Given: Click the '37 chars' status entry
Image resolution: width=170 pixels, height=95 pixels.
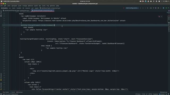Looking at the screenshot, I should tap(138, 94).
